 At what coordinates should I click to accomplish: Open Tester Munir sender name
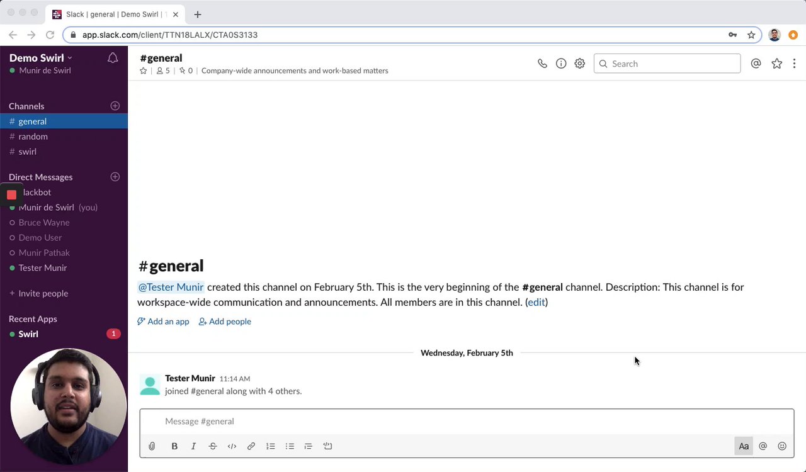[x=190, y=378]
